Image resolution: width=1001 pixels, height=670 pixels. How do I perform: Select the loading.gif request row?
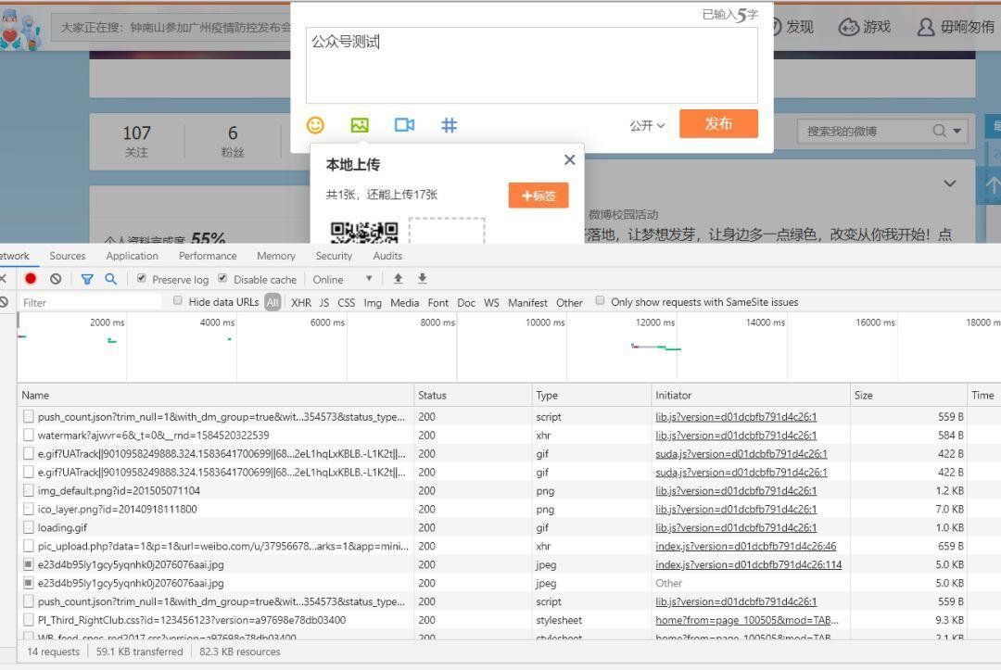(510, 527)
